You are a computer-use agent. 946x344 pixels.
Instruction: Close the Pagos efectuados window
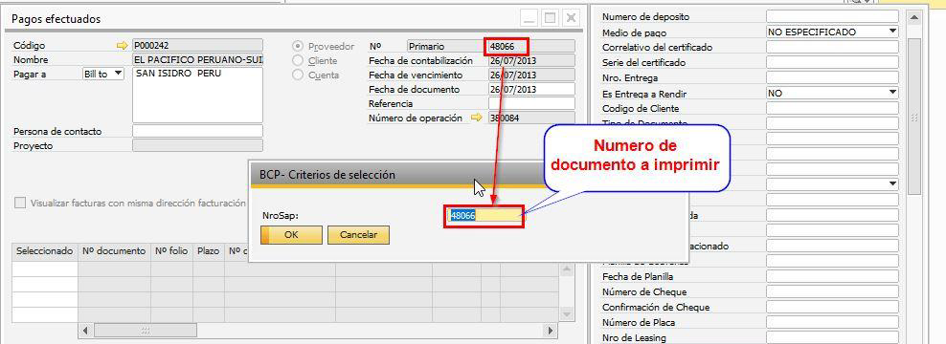coord(571,19)
